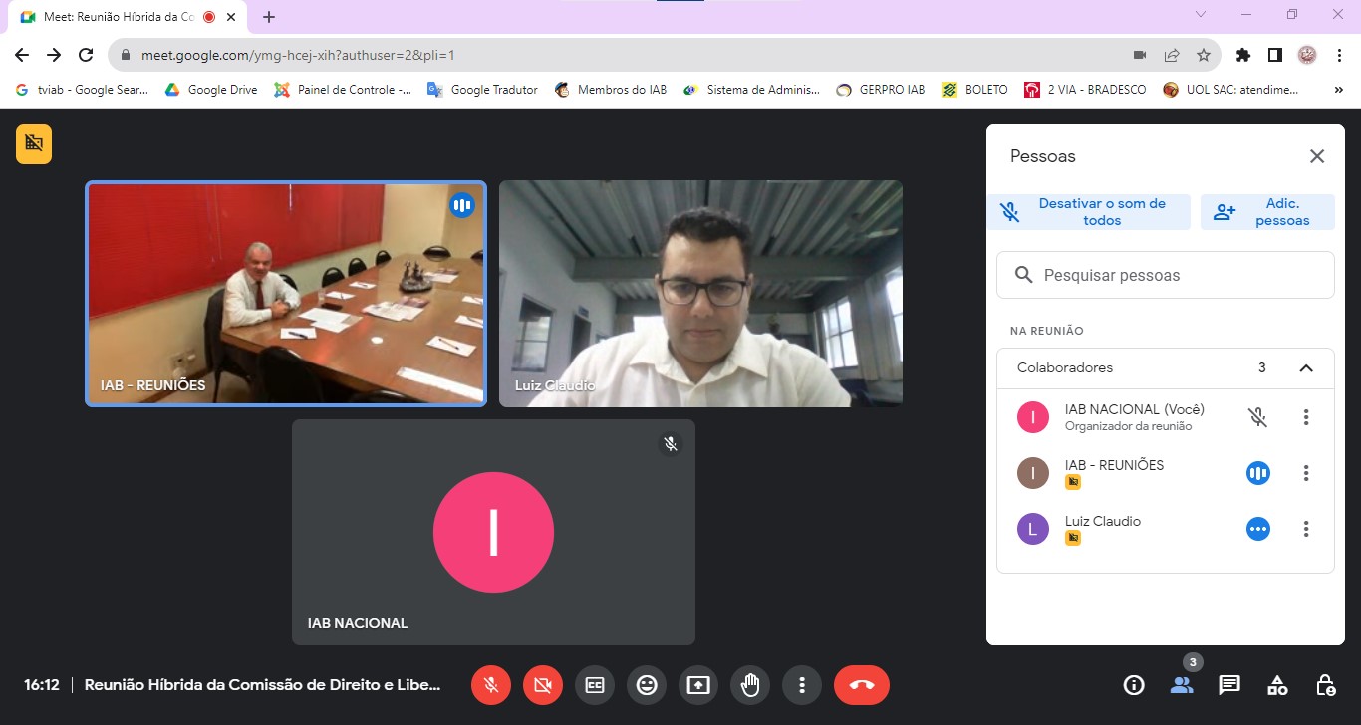Show meeting details info icon
Screen dimensions: 1361x725
pyautogui.click(x=1134, y=685)
